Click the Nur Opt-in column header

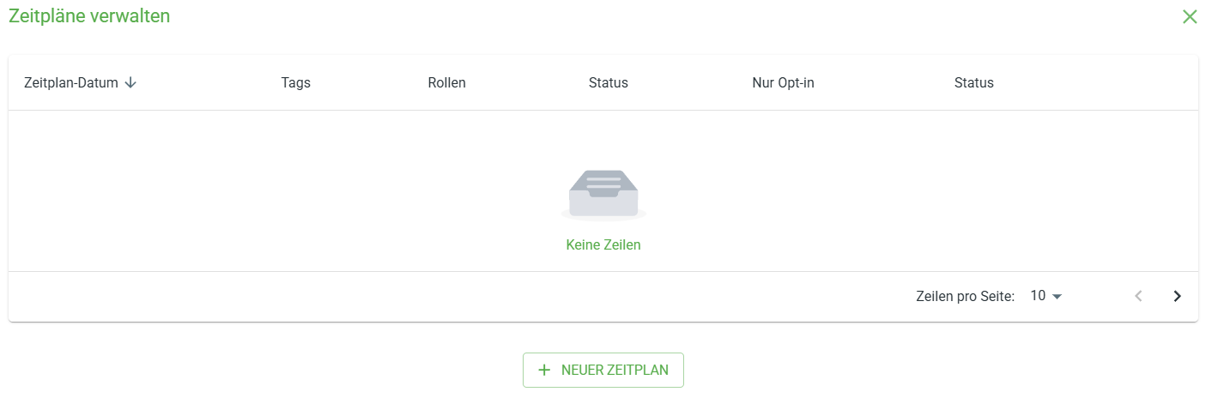tap(783, 83)
